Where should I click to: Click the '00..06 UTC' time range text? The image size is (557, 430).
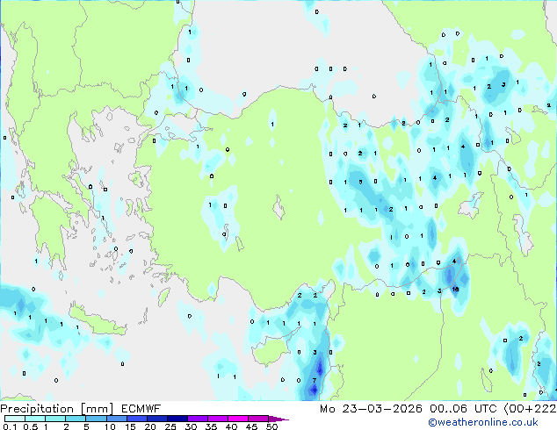(x=463, y=409)
